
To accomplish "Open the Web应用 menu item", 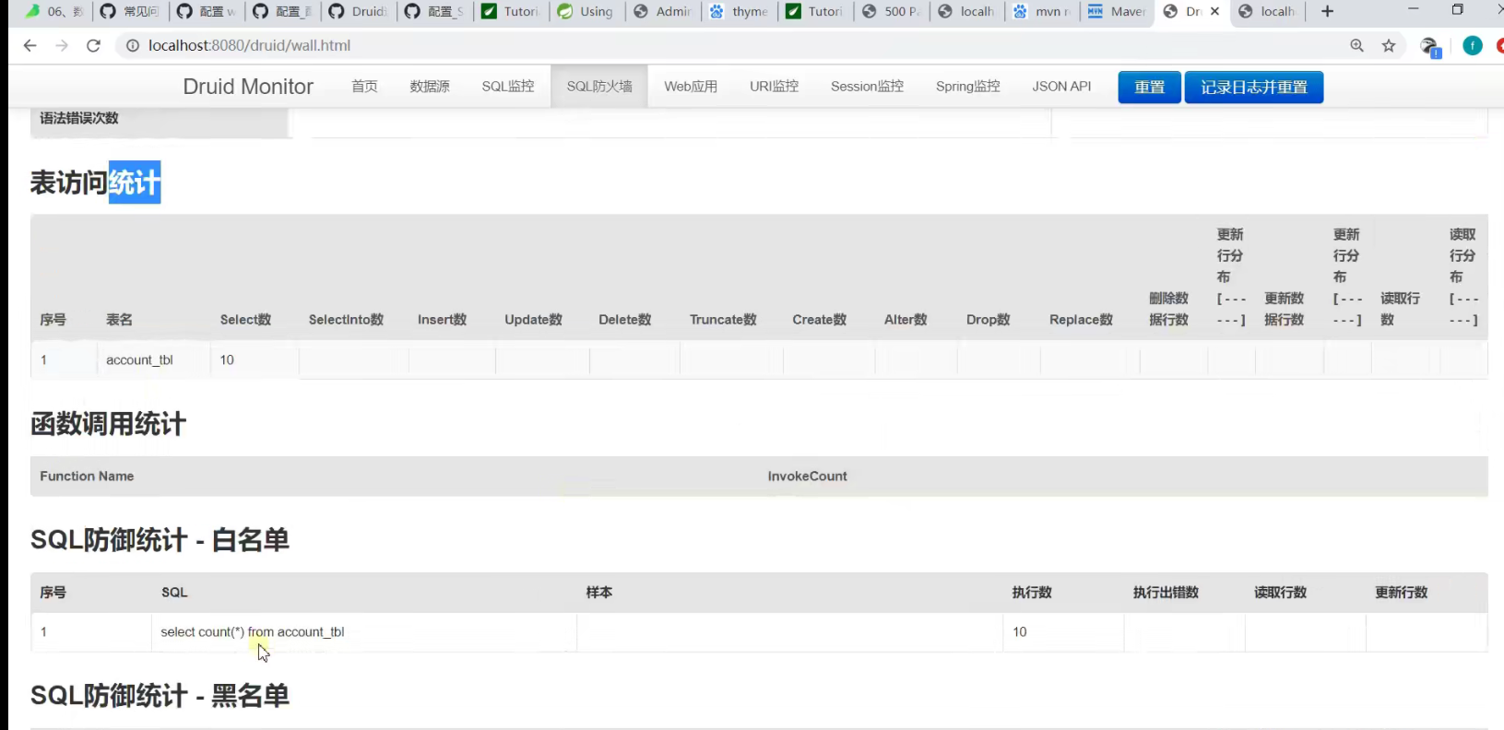I will pos(691,87).
